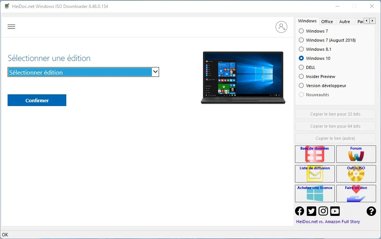The height and width of the screenshot is (239, 381).
Task: Open the Achetez une licence tile
Action: pyautogui.click(x=315, y=193)
